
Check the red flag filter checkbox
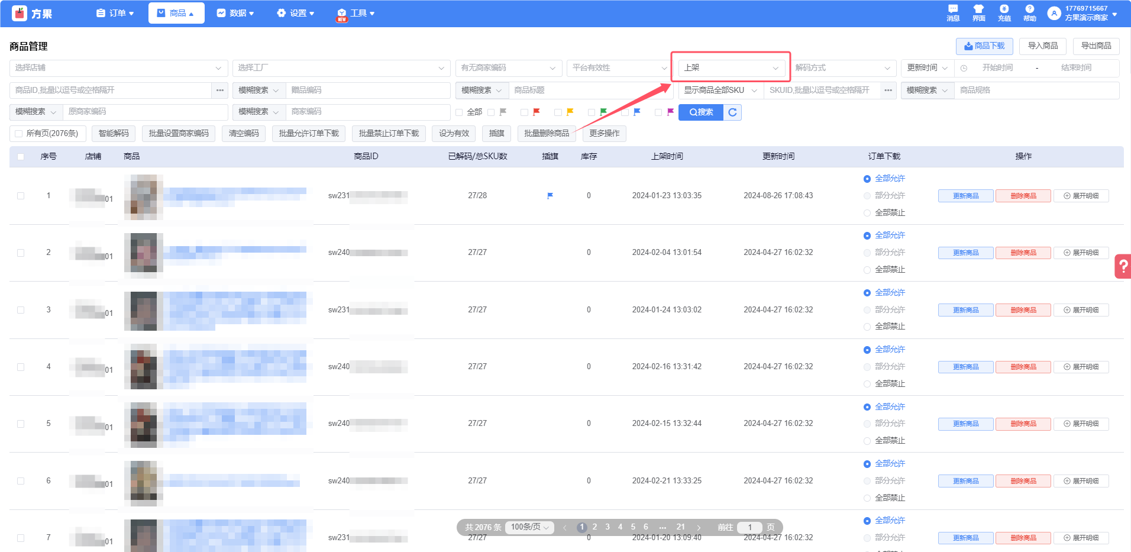524,112
